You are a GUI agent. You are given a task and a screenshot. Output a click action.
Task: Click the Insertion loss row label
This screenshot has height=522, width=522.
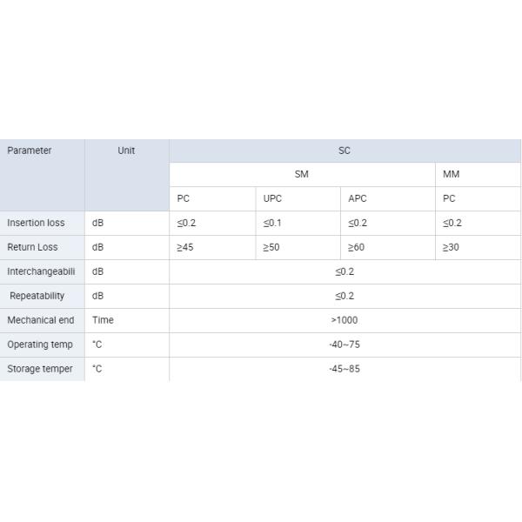pyautogui.click(x=36, y=223)
